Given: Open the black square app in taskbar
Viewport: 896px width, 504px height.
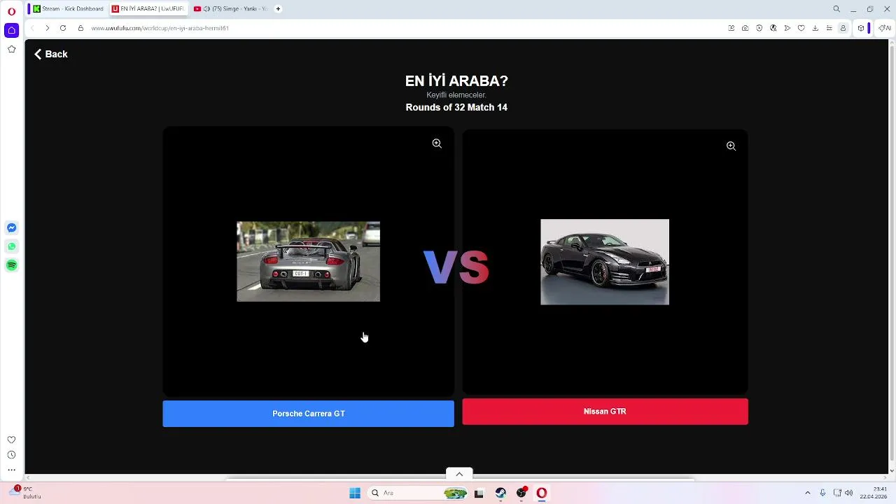Looking at the screenshot, I should (x=479, y=493).
